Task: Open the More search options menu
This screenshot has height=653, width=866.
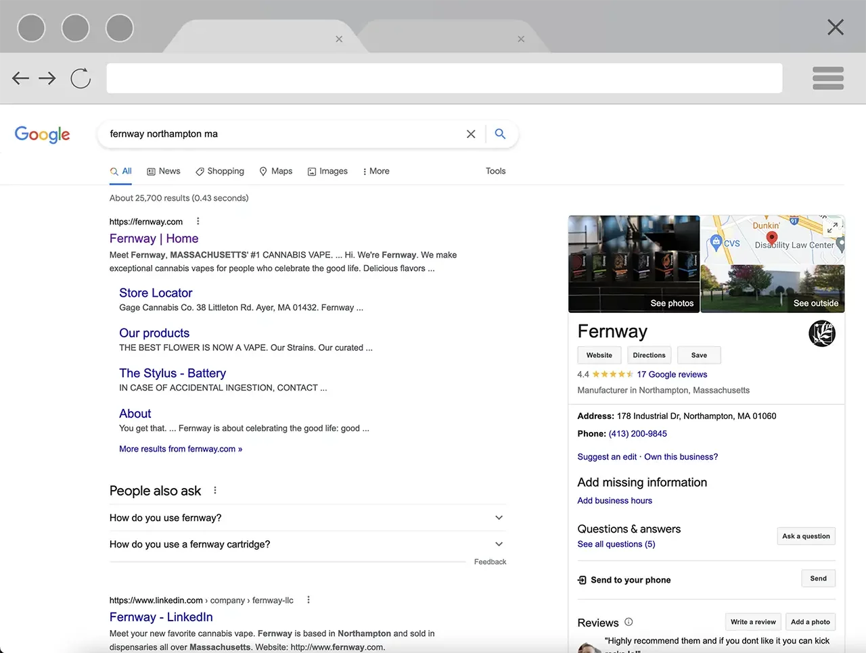Action: 376,171
